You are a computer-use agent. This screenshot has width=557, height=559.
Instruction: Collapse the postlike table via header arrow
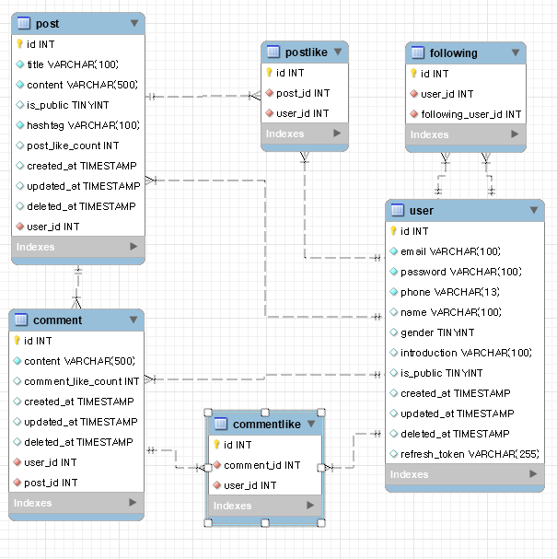coord(338,52)
